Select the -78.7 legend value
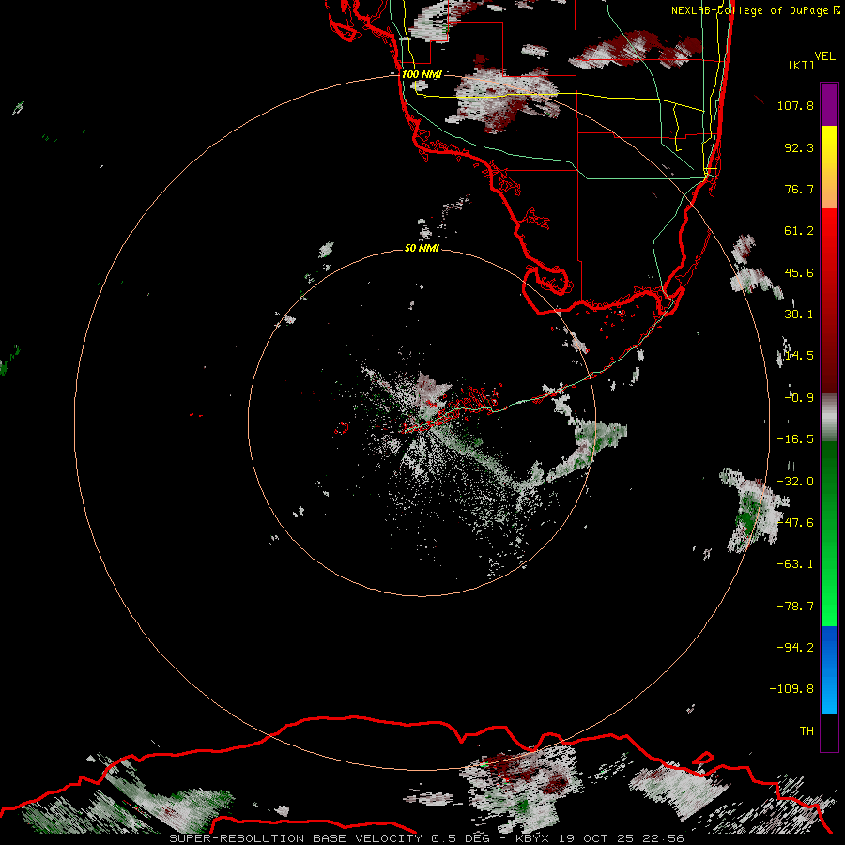845x845 pixels. coord(795,607)
